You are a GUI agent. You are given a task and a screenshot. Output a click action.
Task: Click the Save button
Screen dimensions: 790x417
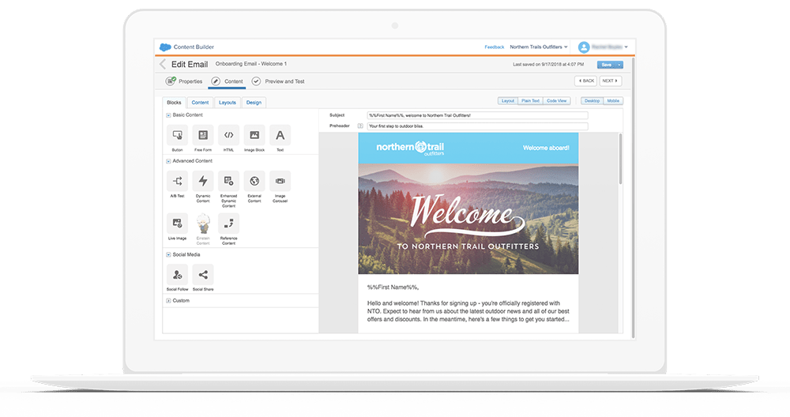coord(607,65)
